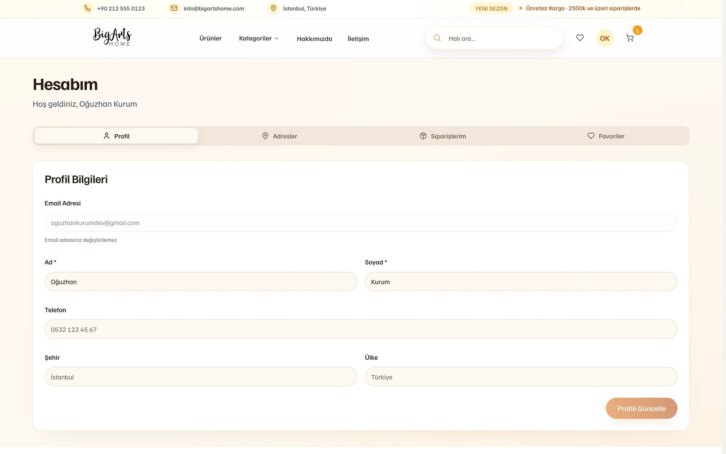Expand the Kategoriler dropdown menu
Screen dimensions: 726x454
259,38
